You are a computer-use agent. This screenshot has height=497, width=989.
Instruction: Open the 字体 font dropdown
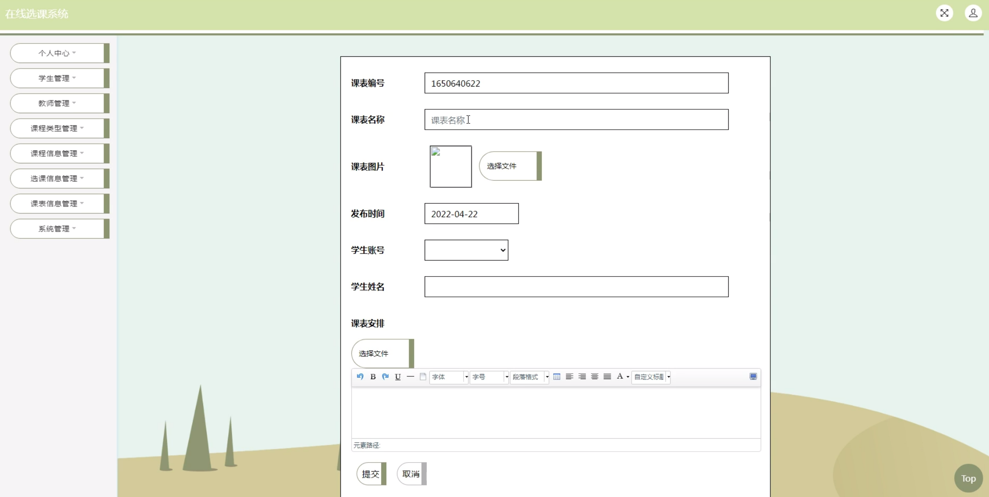coord(449,377)
